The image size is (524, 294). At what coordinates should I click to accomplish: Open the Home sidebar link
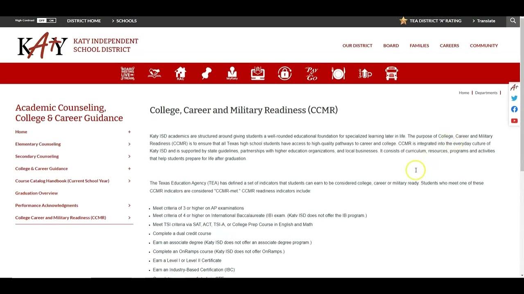pos(21,132)
